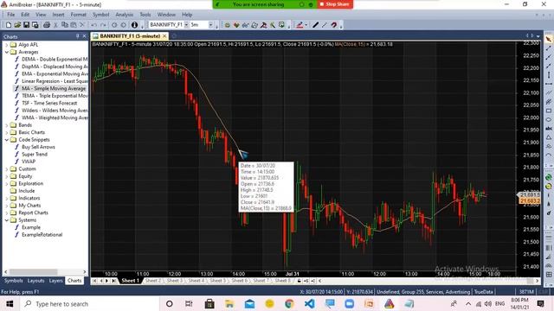Expand the Custom folder
The image size is (554, 311).
coord(6,169)
